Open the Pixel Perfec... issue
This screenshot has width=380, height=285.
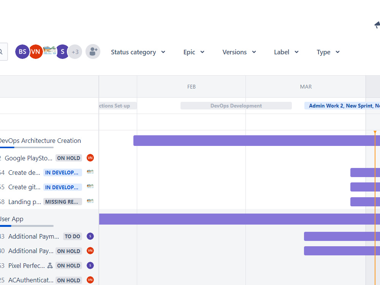coord(27,266)
